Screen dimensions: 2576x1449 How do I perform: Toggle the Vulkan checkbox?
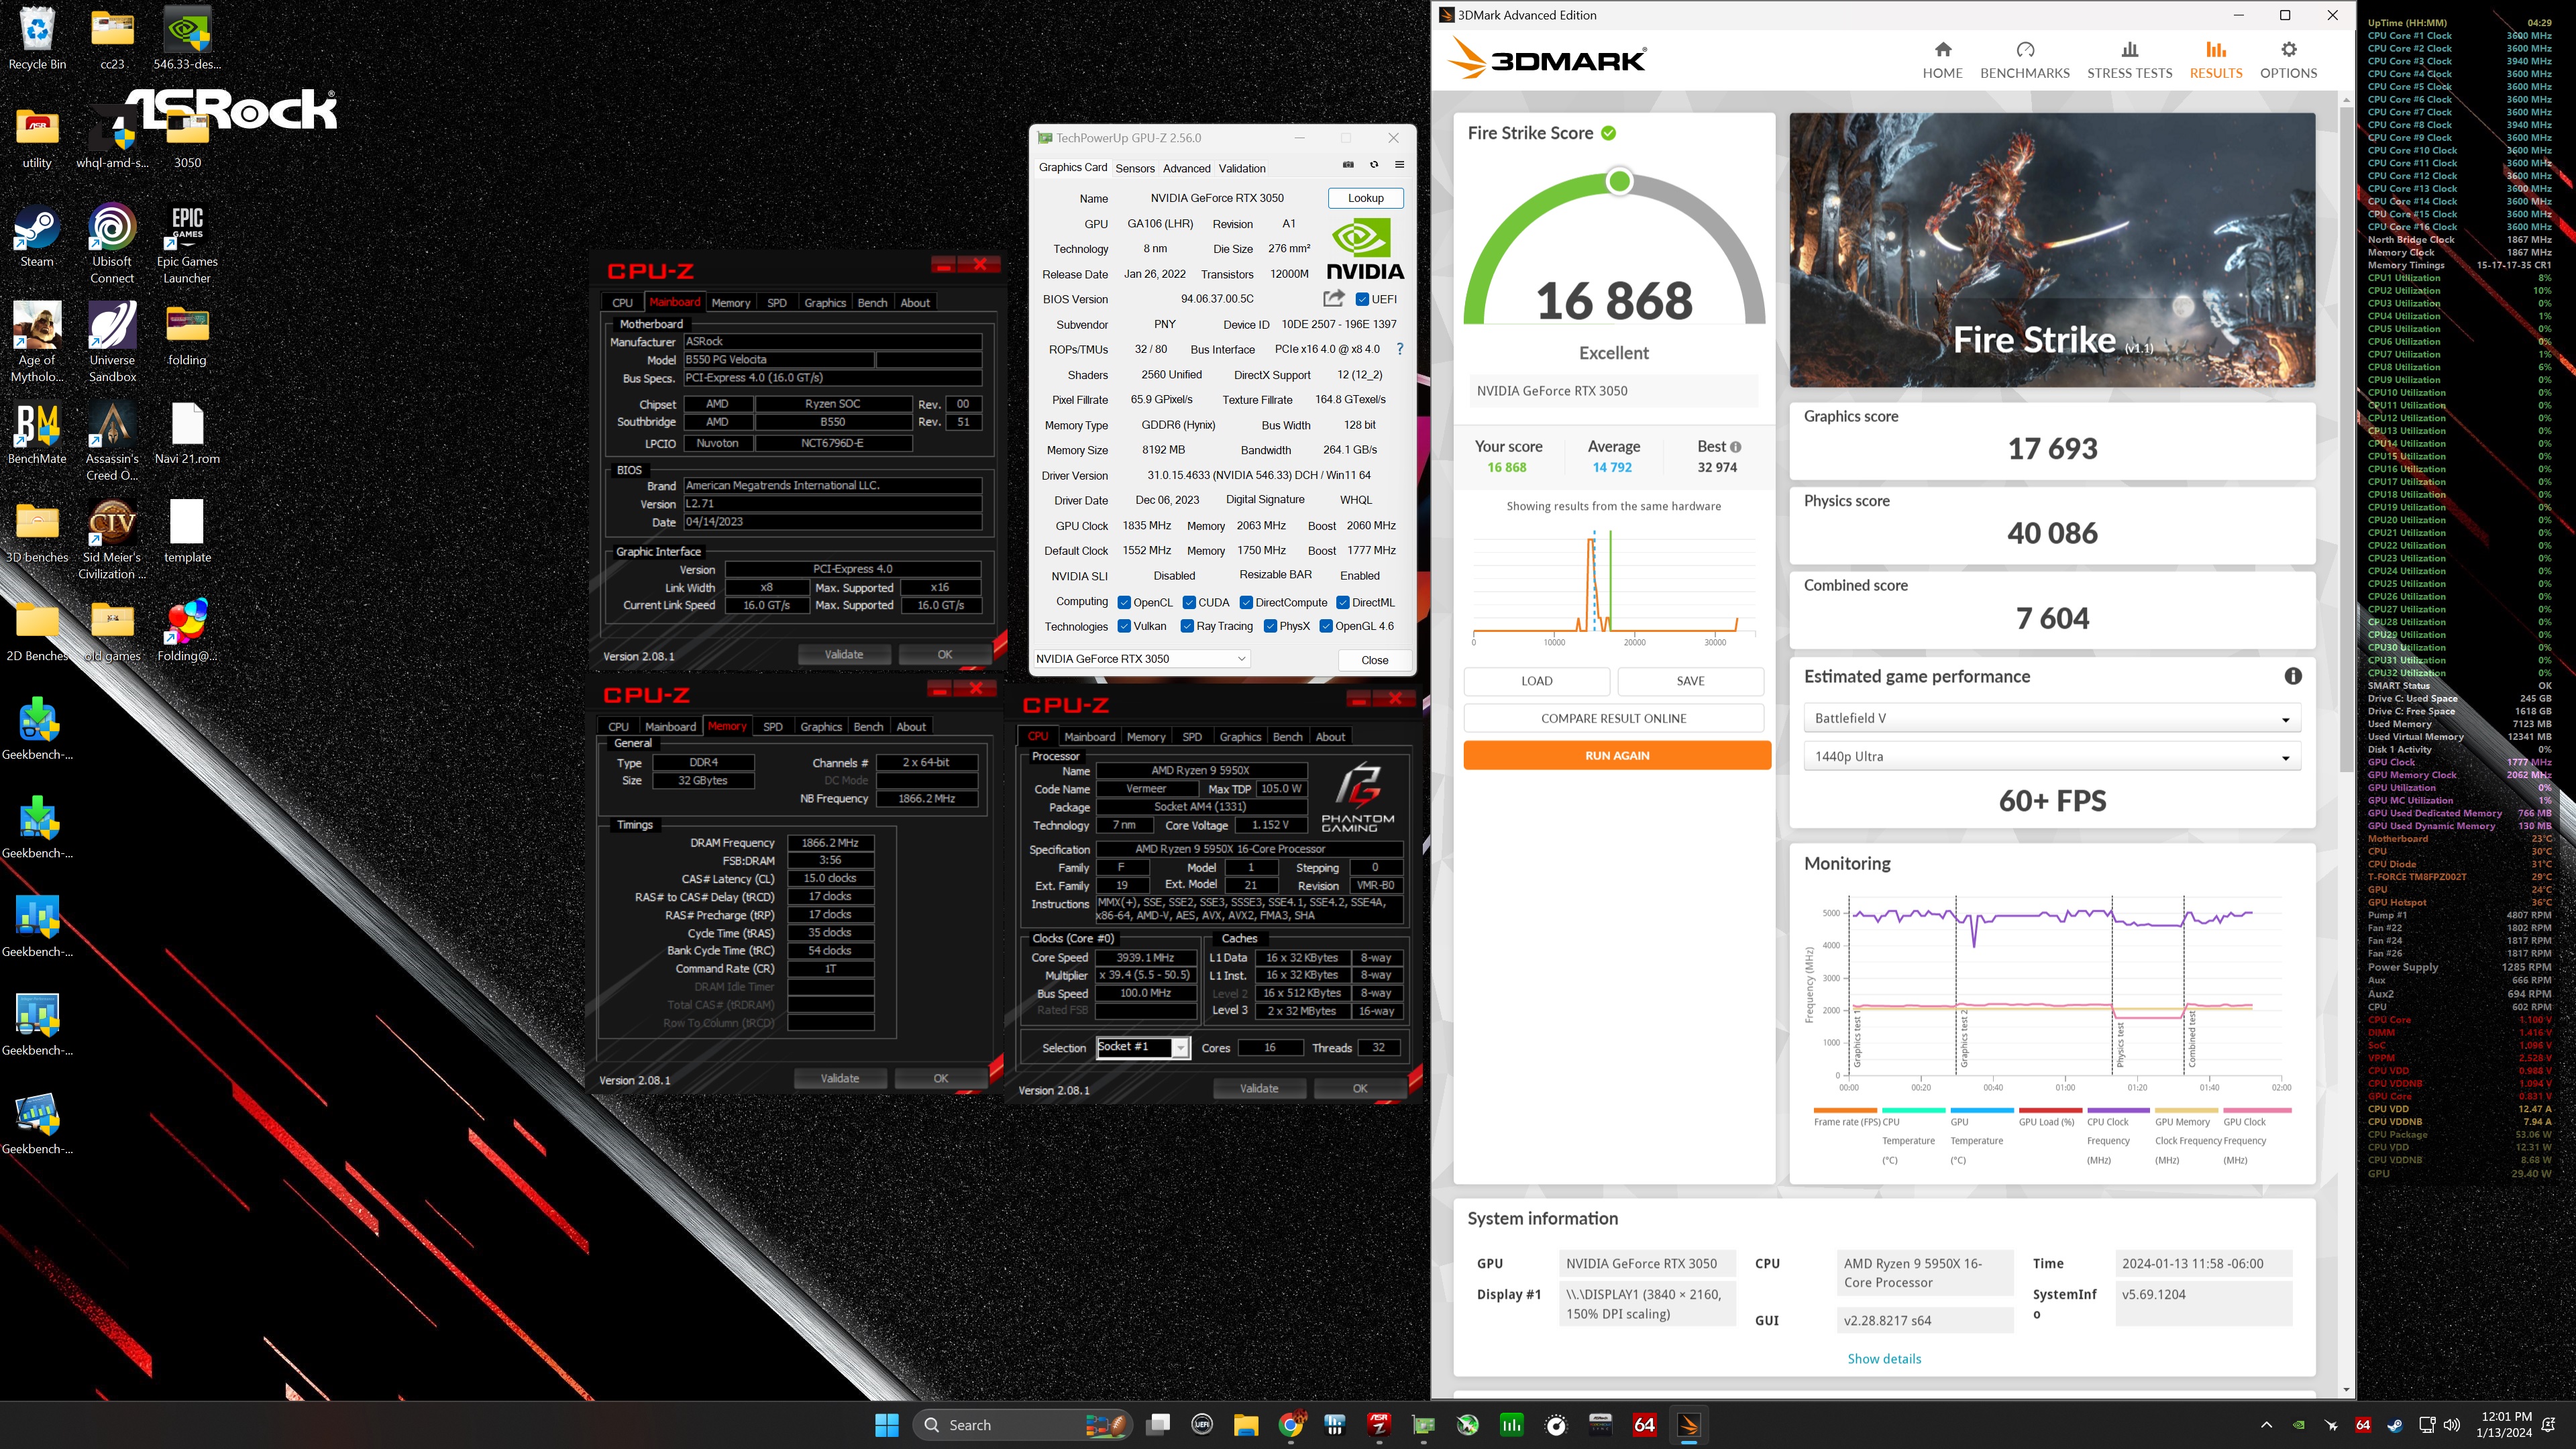click(x=1124, y=626)
